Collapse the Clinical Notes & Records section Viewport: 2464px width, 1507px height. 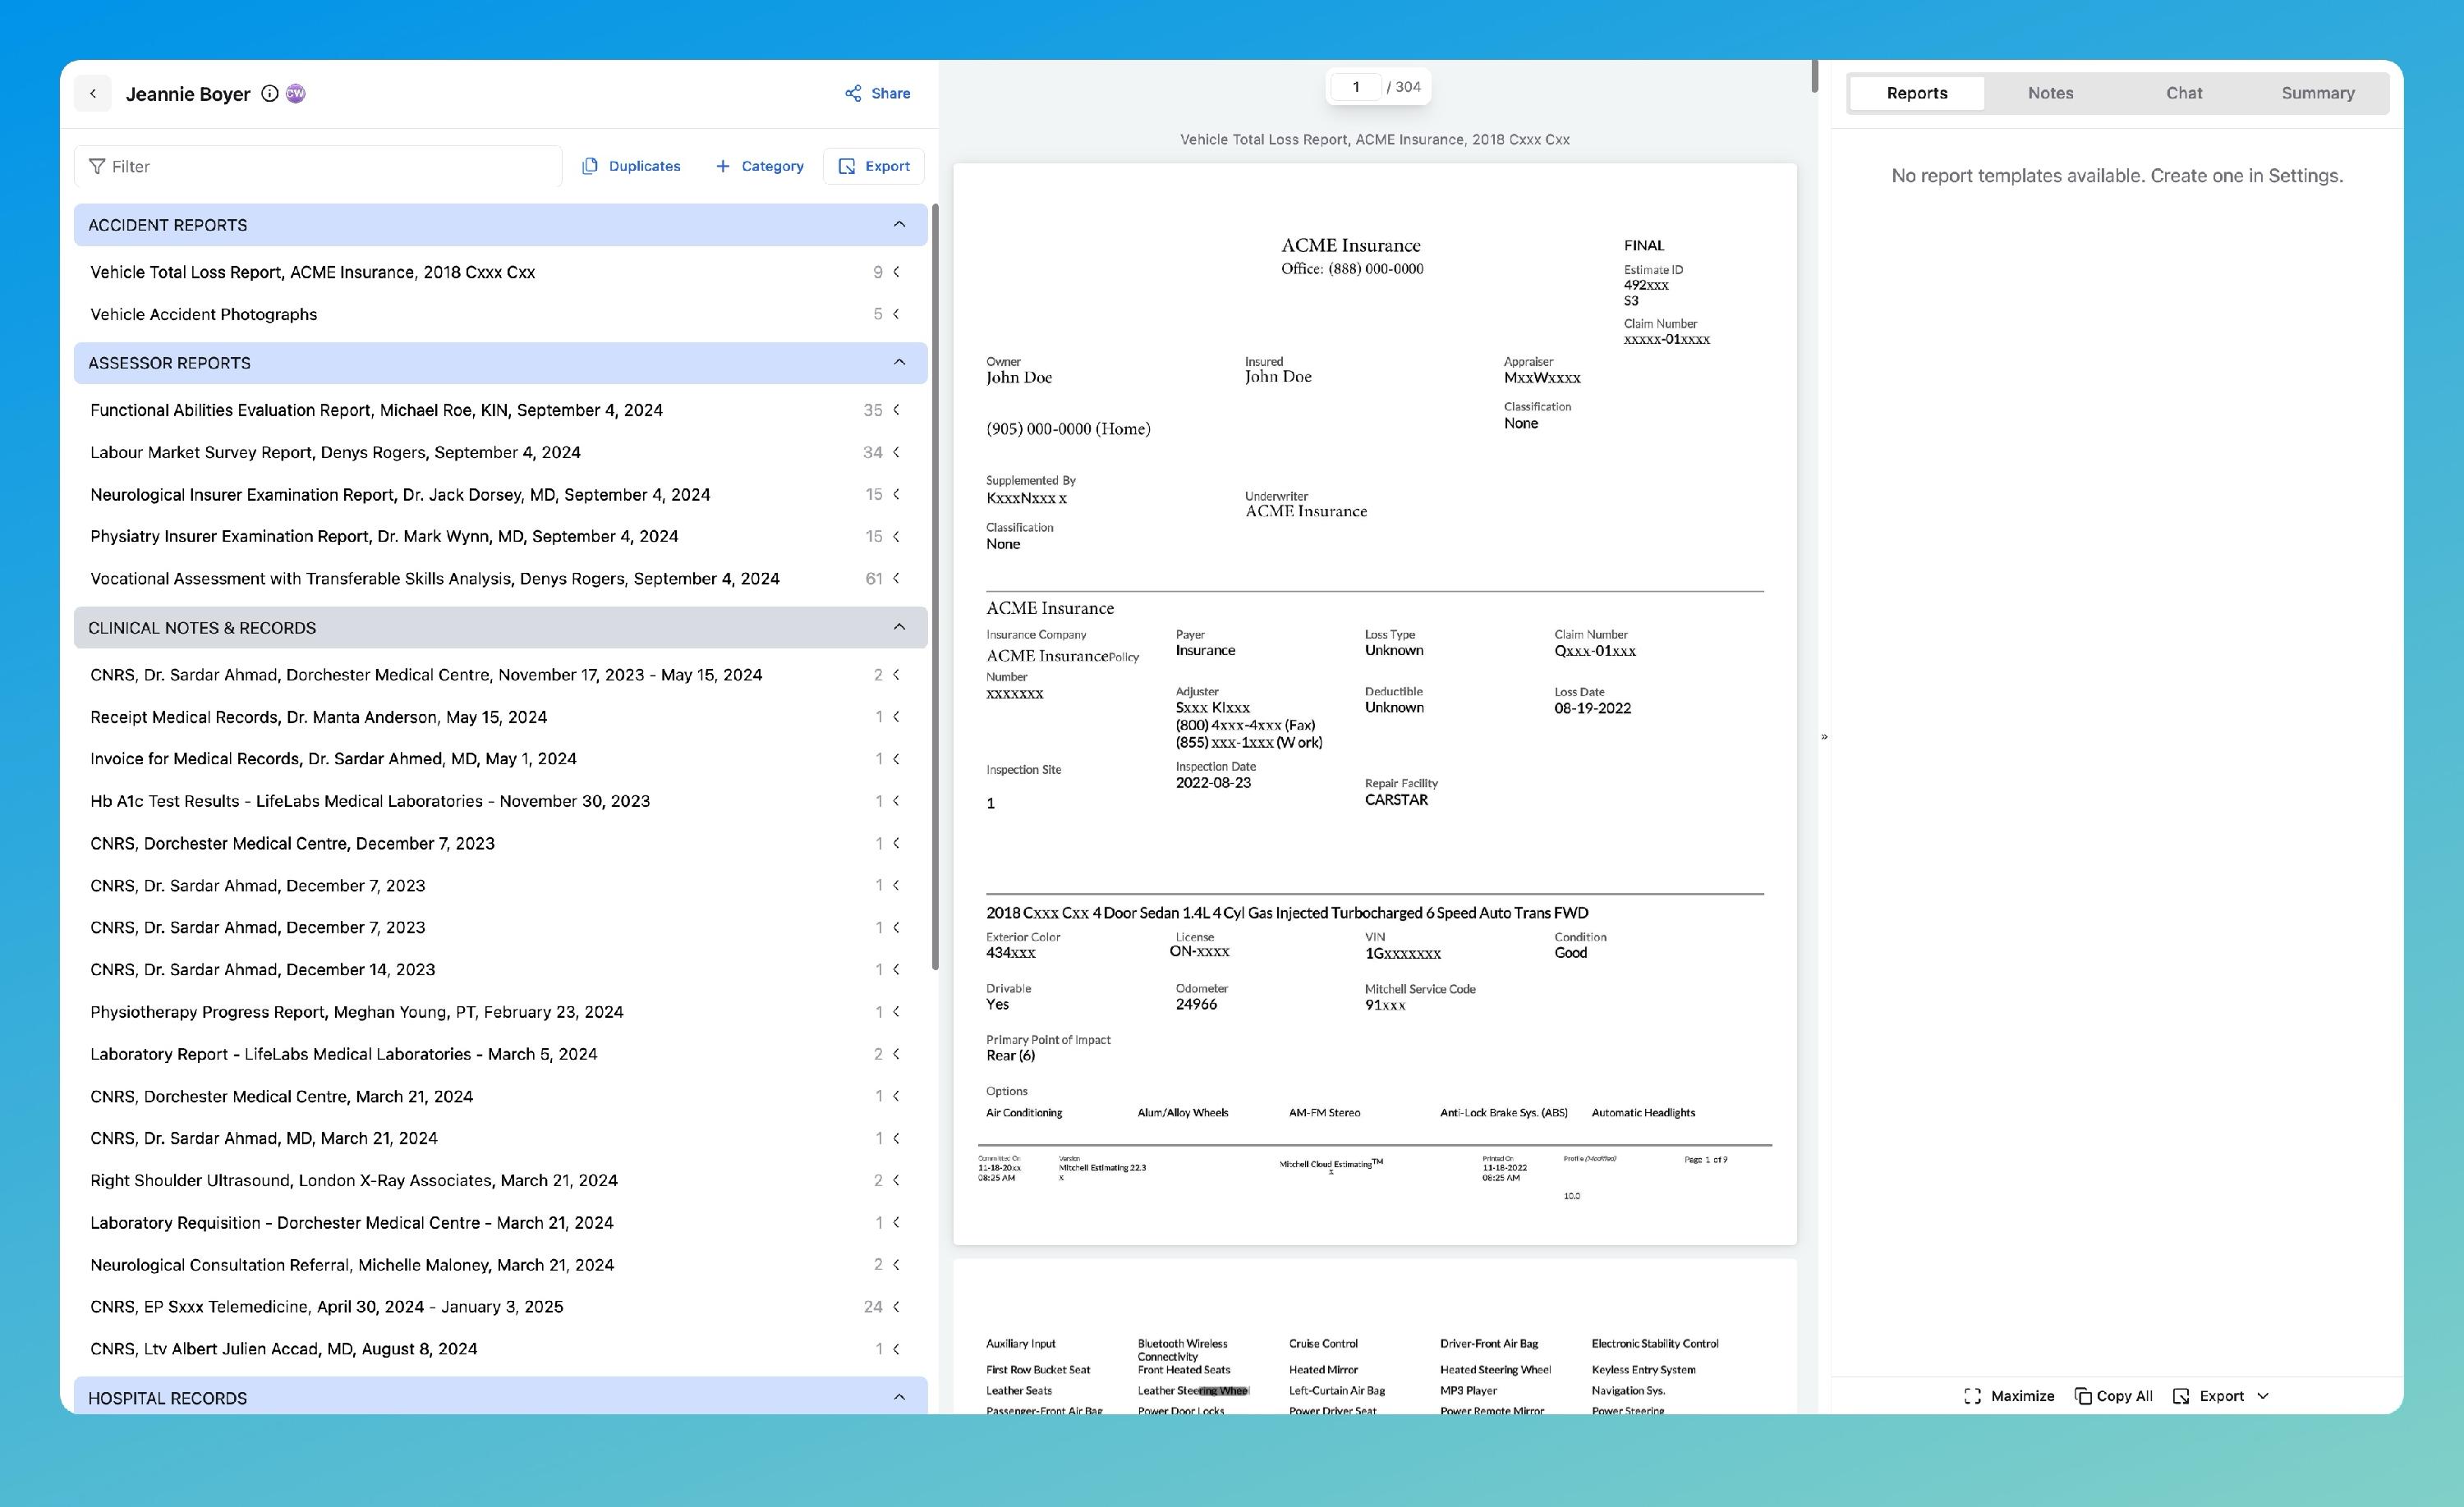(899, 628)
